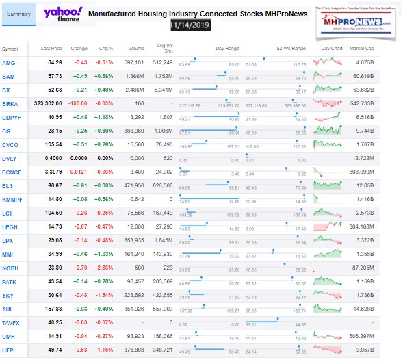Open the NOBH ticker link
The width and height of the screenshot is (403, 364).
pos(10,268)
